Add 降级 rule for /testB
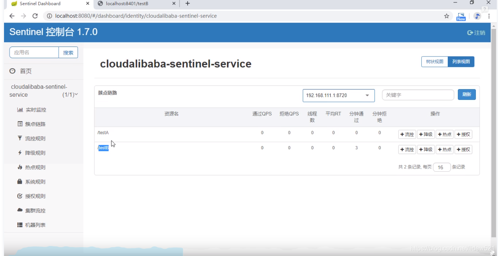Screen dimensions: 498x256 tap(426, 149)
